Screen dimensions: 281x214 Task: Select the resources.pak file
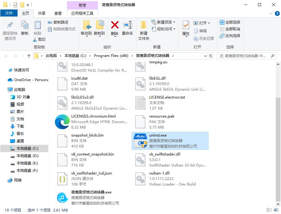pos(170,122)
